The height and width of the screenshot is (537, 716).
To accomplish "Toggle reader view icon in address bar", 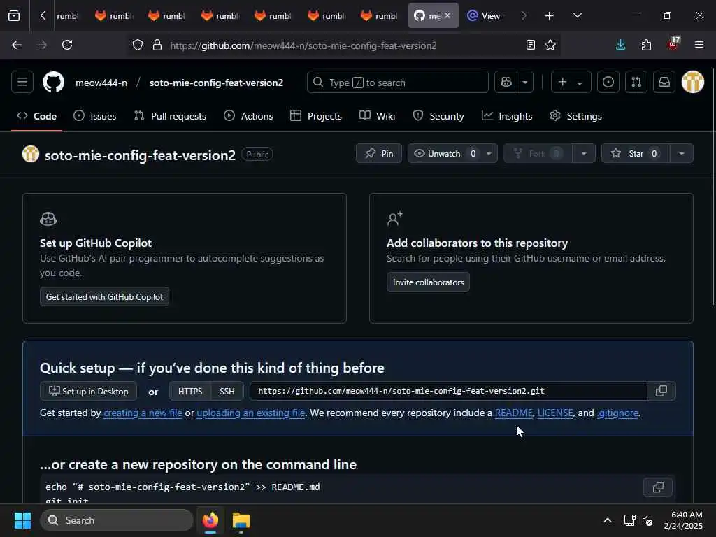I will (530, 45).
